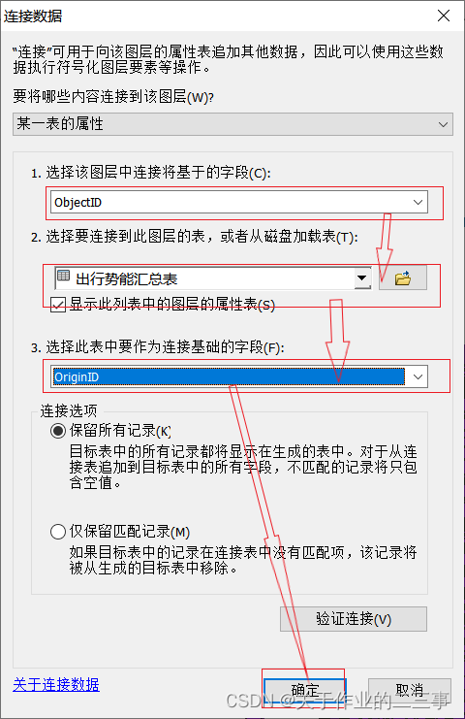Close the 连接数据 dialog with X
Viewport: 465px width, 719px height.
[443, 16]
